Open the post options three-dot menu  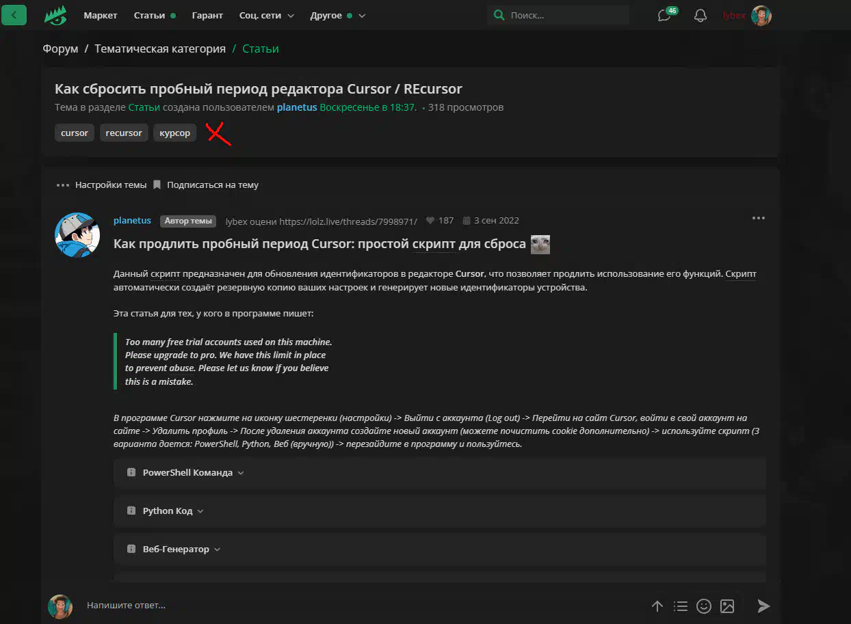pos(758,218)
